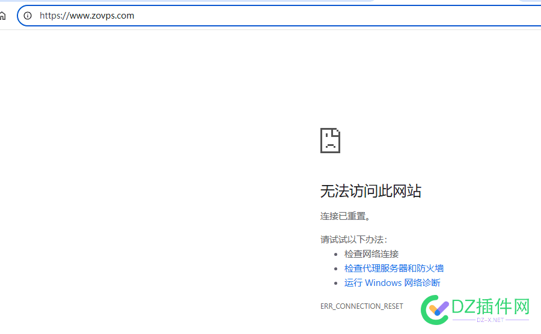Open site information icon in address bar
Screen dimensions: 541x334
pos(28,16)
